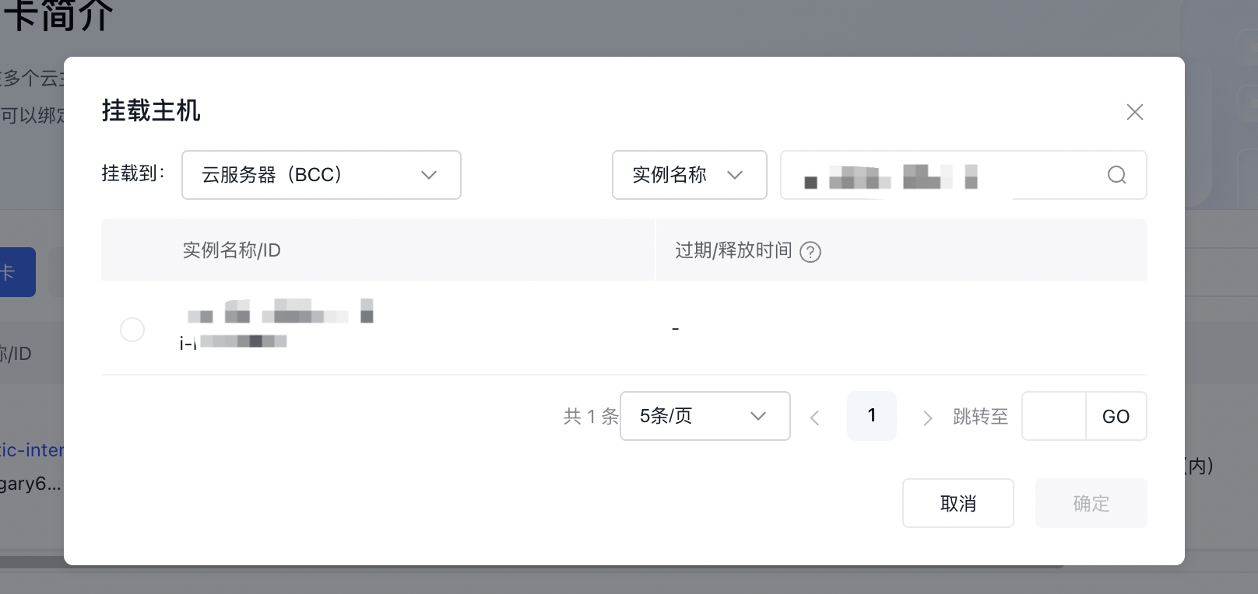Screen dimensions: 1258x594
Task: Open the 实例名称 filter dropdown
Action: click(690, 175)
